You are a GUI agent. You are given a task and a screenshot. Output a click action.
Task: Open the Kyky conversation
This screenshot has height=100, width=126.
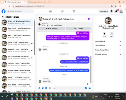click(x=17, y=36)
